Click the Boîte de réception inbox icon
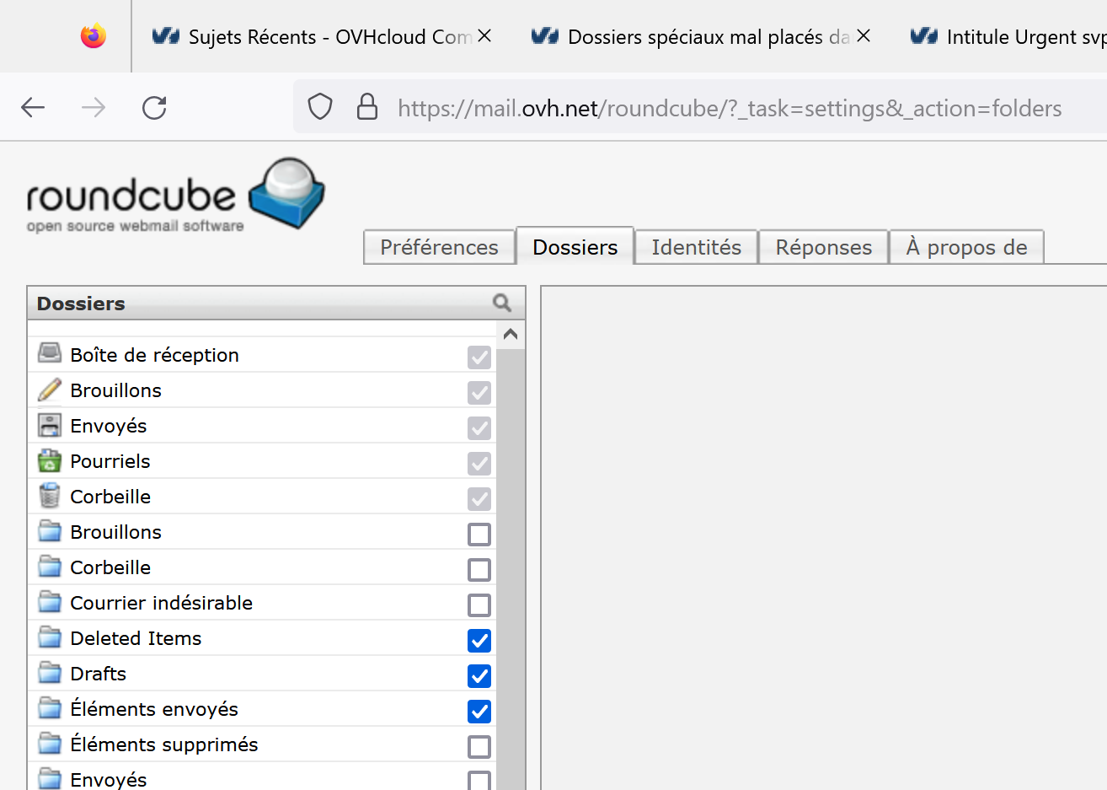 click(50, 354)
